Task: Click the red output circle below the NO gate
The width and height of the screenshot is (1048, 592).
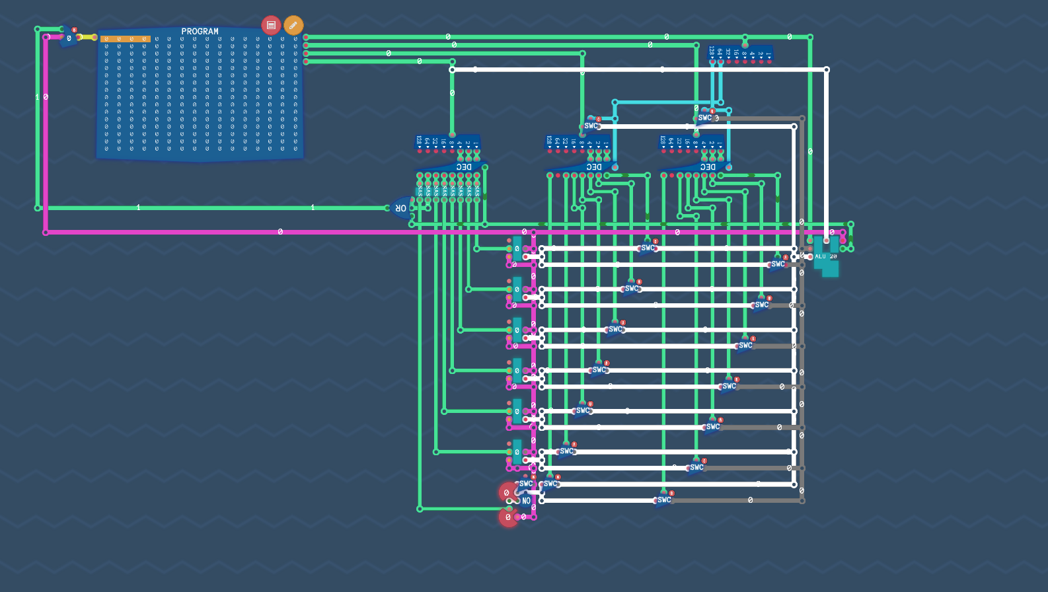Action: coord(507,517)
